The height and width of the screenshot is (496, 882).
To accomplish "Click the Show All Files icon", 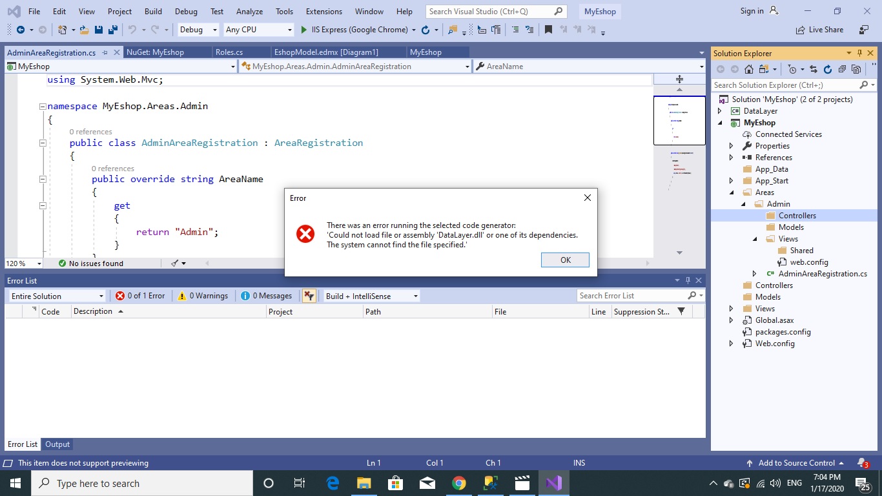I will tap(856, 69).
